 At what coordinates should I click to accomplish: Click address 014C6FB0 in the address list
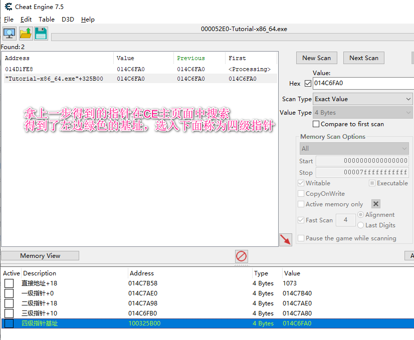click(x=143, y=313)
